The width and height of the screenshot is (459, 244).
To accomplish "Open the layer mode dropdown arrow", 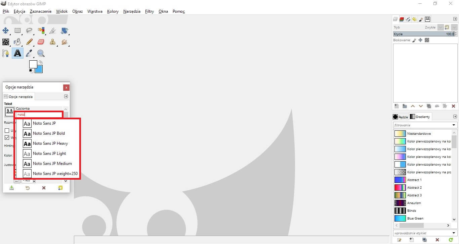I will click(440, 27).
